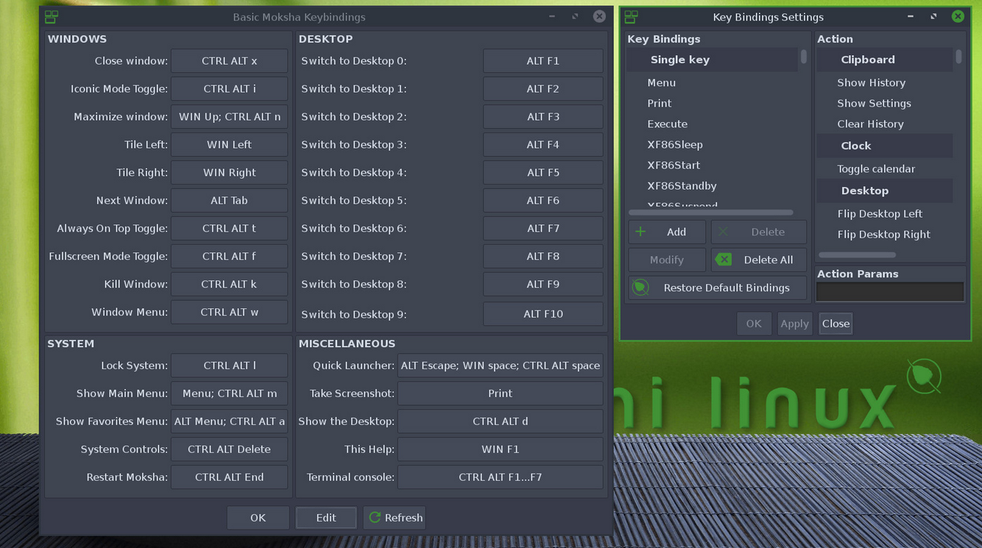982x548 pixels.
Task: Click the leaf icon on Restore Default Bindings
Action: 640,288
